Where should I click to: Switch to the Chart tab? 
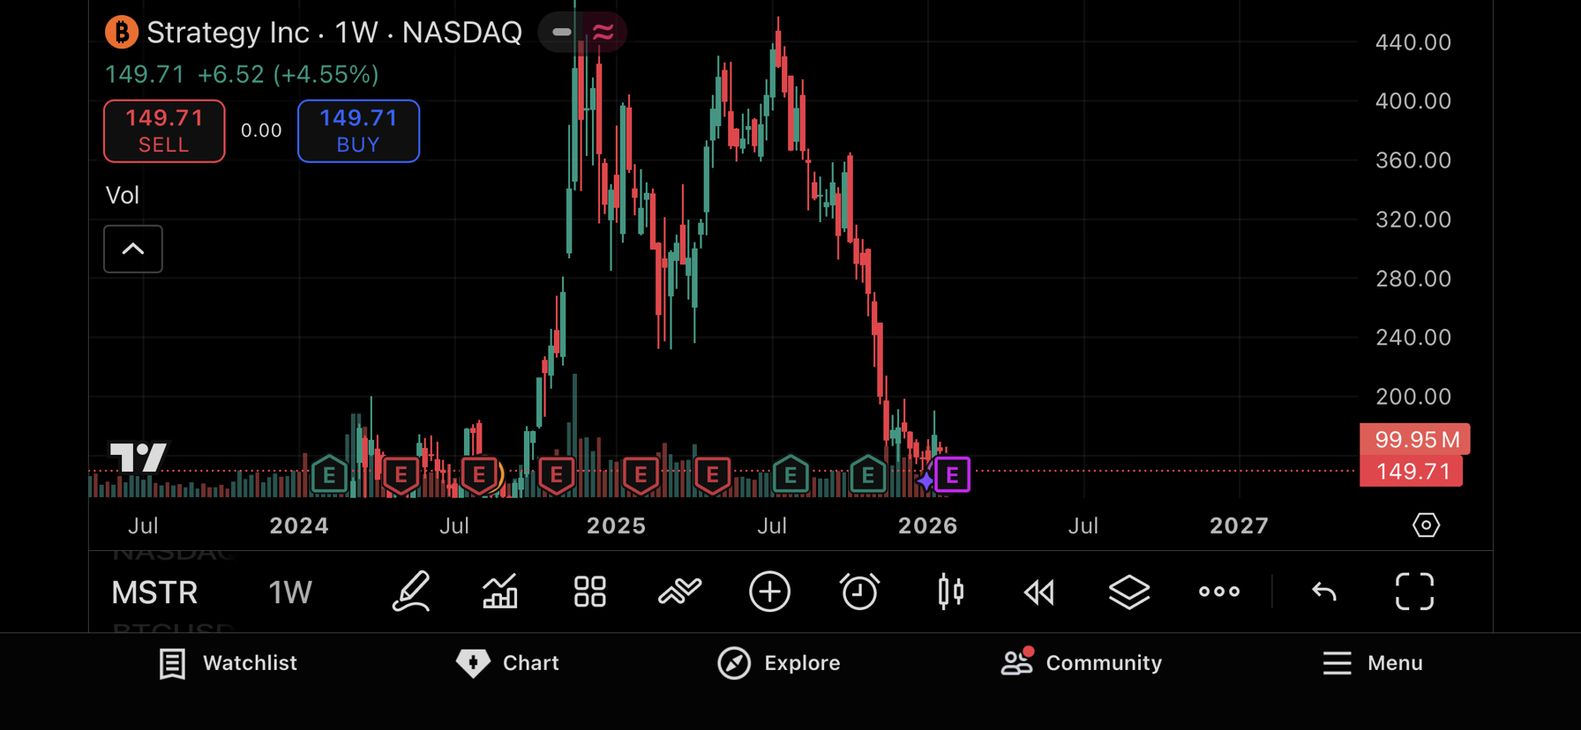click(x=507, y=663)
